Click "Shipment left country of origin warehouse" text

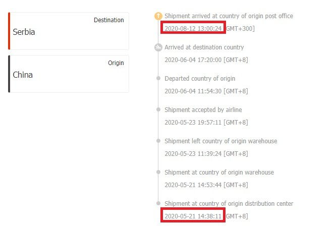220,141
